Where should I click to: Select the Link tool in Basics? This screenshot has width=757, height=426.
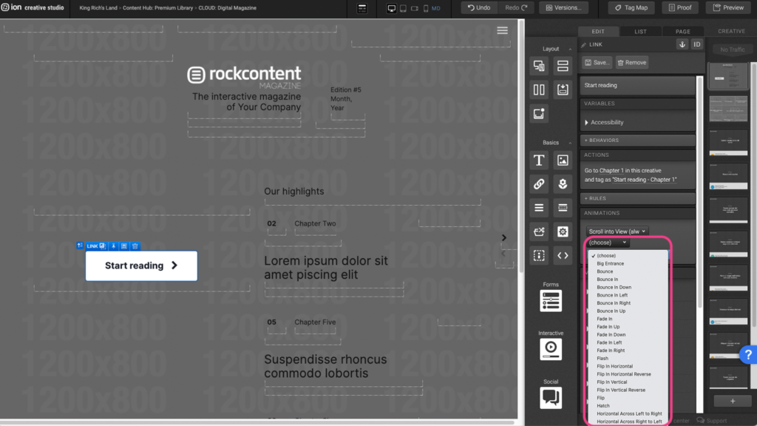539,183
